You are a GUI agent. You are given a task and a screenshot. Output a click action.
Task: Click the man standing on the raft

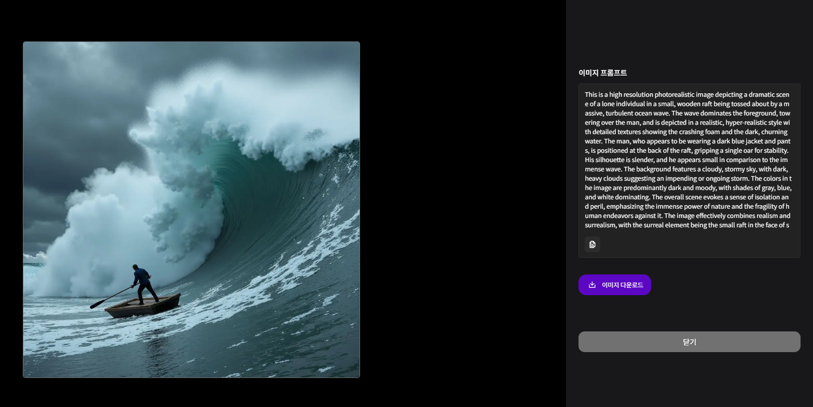click(144, 284)
